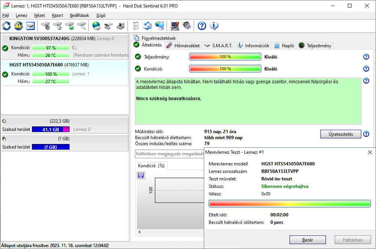This screenshot has height=249, width=376.
Task: Open the report document toolbar icon
Action: click(135, 26)
